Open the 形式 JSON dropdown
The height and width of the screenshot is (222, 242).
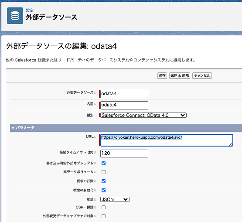pyautogui.click(x=115, y=199)
